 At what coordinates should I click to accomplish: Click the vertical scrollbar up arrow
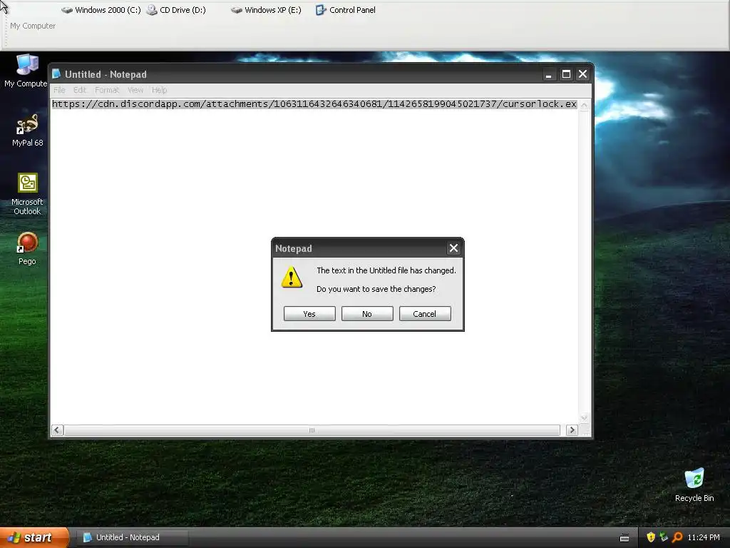point(584,105)
